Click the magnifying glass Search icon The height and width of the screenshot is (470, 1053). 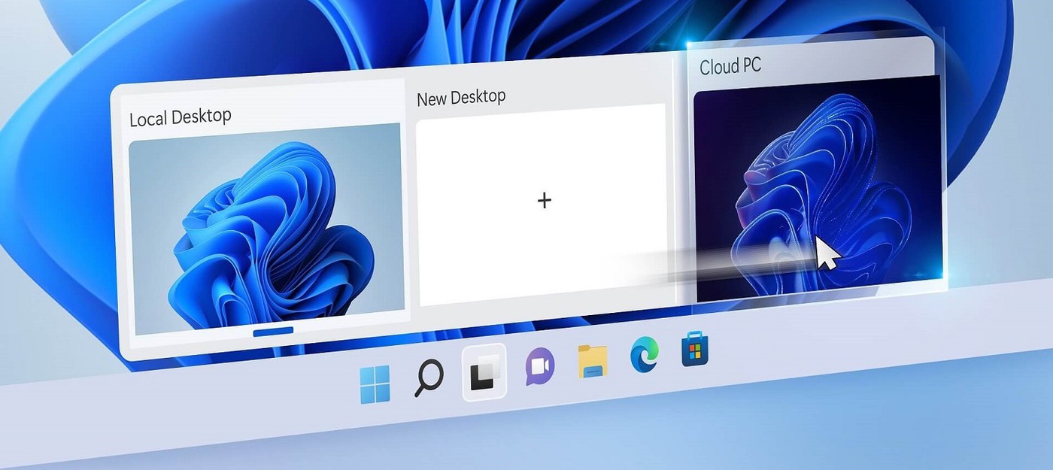click(429, 378)
